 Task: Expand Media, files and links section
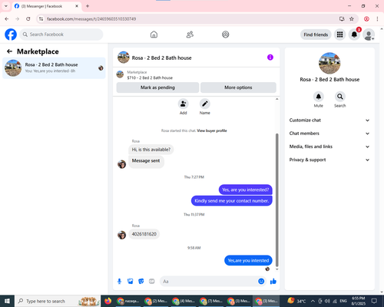tap(329, 147)
